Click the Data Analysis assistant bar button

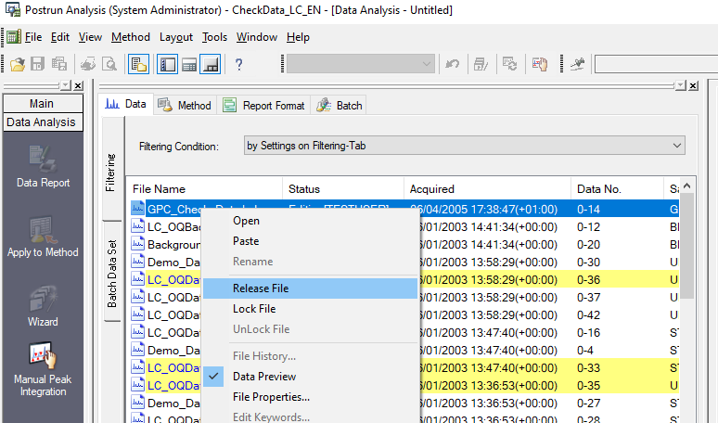[43, 122]
